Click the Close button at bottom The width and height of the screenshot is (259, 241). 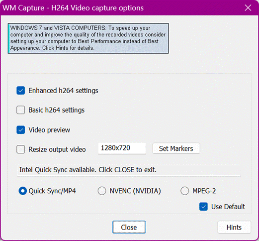(129, 227)
